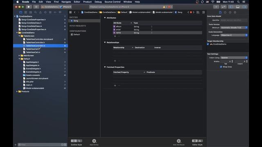
Task: Open the Debug menu
Action: (x=98, y=2)
